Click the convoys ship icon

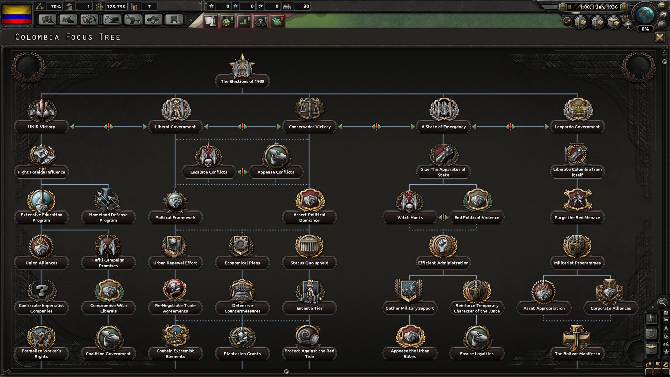click(x=287, y=6)
